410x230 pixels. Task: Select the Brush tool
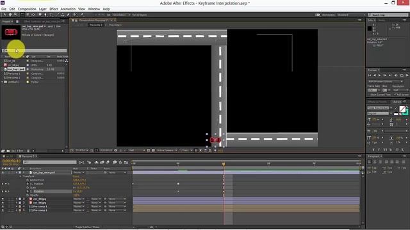(x=58, y=15)
